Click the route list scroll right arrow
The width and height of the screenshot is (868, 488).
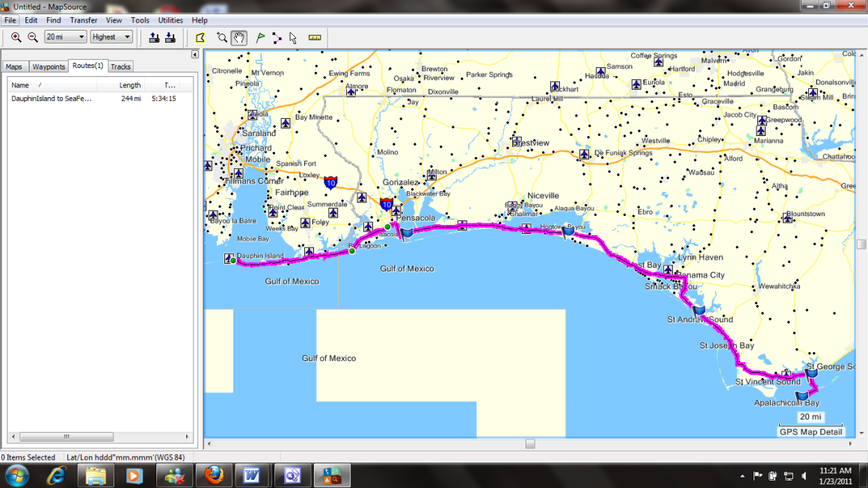(187, 436)
